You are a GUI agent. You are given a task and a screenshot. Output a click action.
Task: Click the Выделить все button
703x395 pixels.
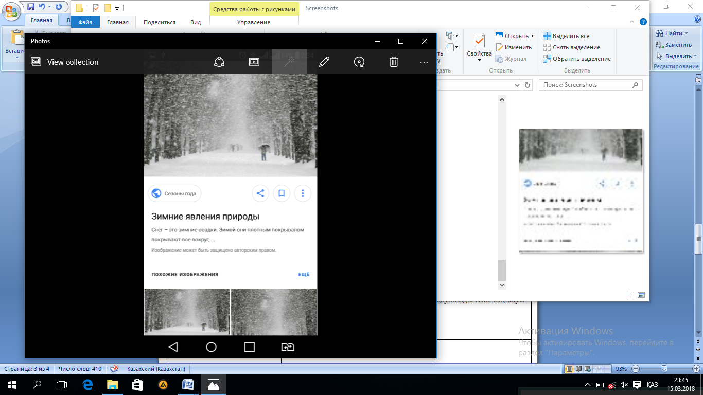[566, 36]
